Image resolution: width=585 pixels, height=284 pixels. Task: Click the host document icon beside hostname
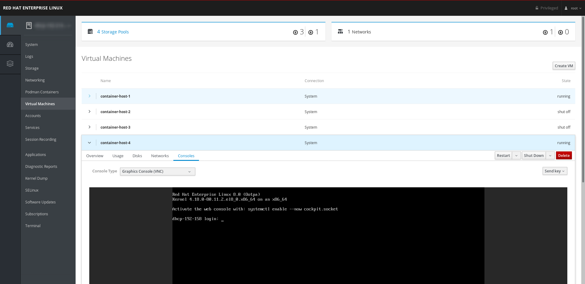coord(29,26)
